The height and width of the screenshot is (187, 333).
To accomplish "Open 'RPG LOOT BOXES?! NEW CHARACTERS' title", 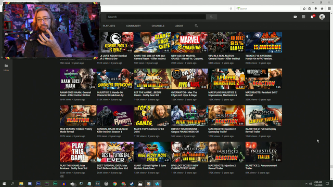I will (185, 167).
